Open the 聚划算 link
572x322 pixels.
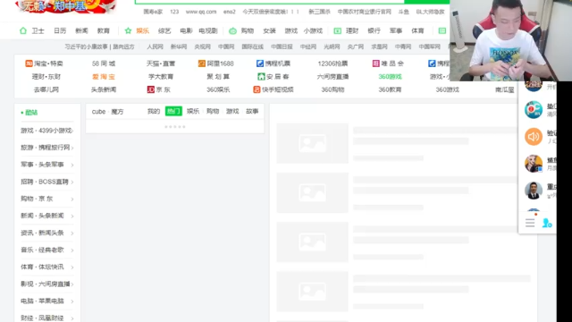coord(218,77)
